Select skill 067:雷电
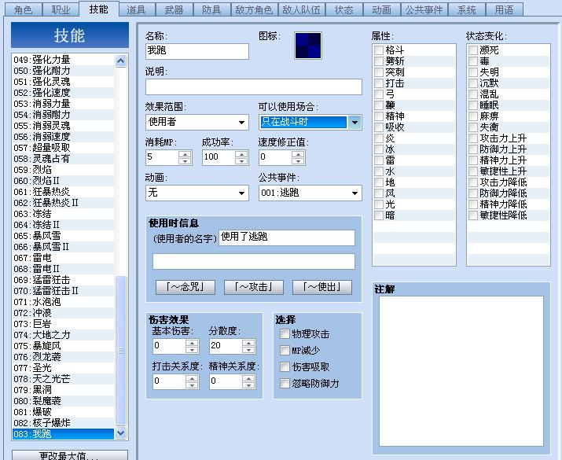 coord(63,258)
